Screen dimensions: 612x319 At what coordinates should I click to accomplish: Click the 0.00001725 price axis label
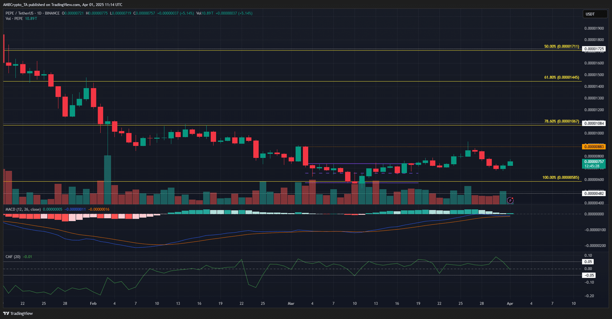pos(594,49)
